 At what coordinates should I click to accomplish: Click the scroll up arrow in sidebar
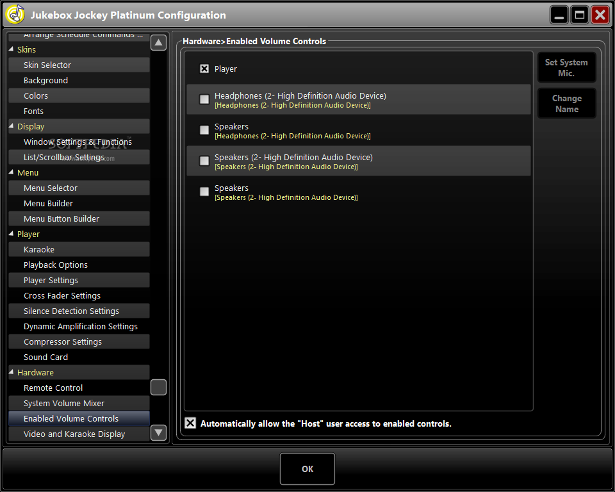158,42
